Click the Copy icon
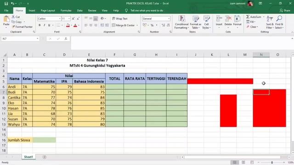Screen dimensions: 294x165 13,22
